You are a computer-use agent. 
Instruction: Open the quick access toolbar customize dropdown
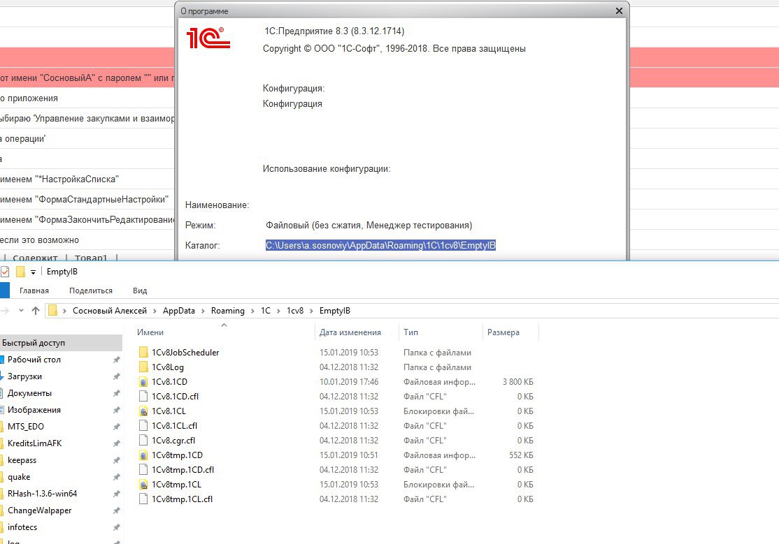[34, 272]
